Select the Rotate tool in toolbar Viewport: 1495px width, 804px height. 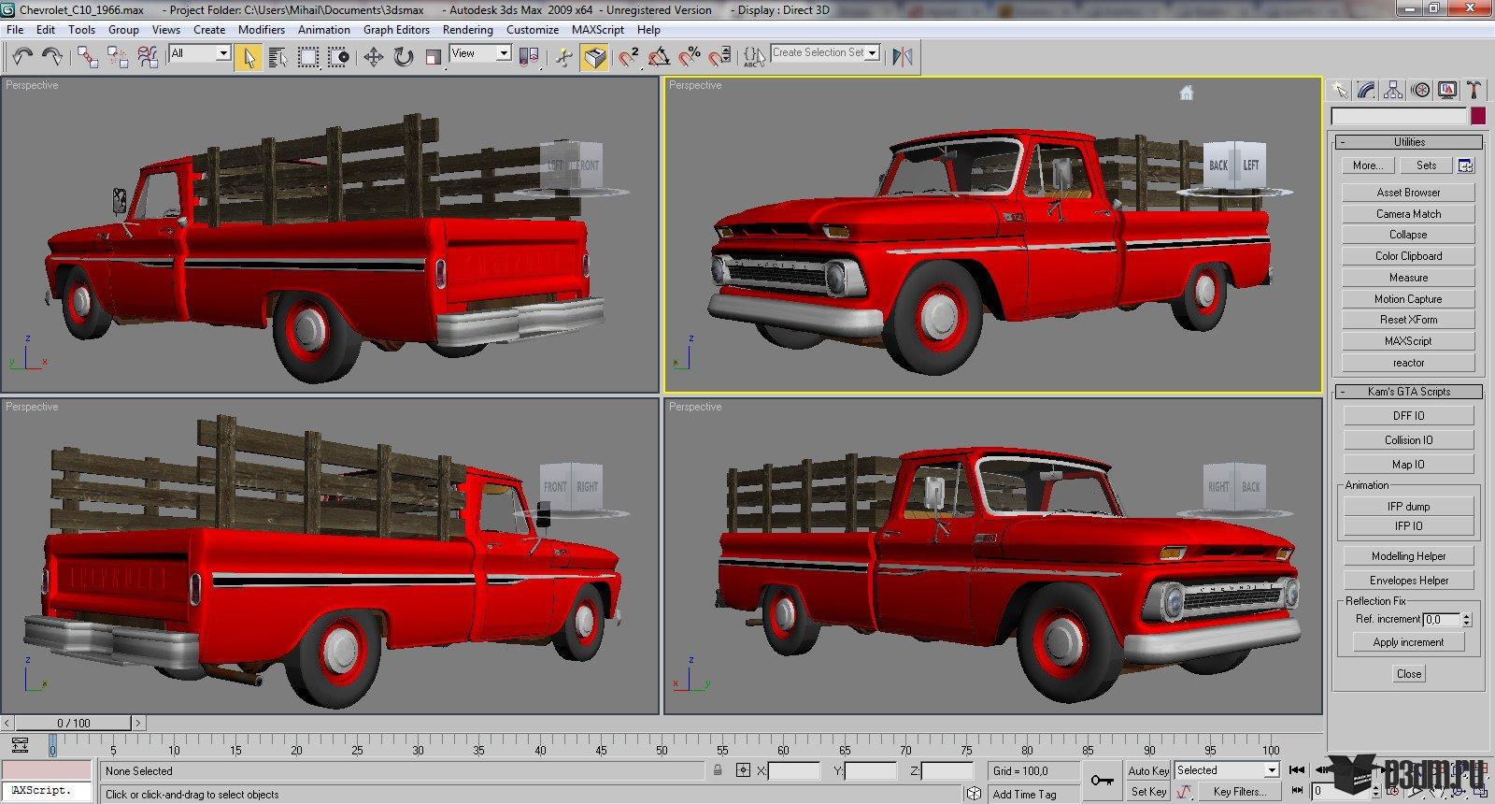403,57
